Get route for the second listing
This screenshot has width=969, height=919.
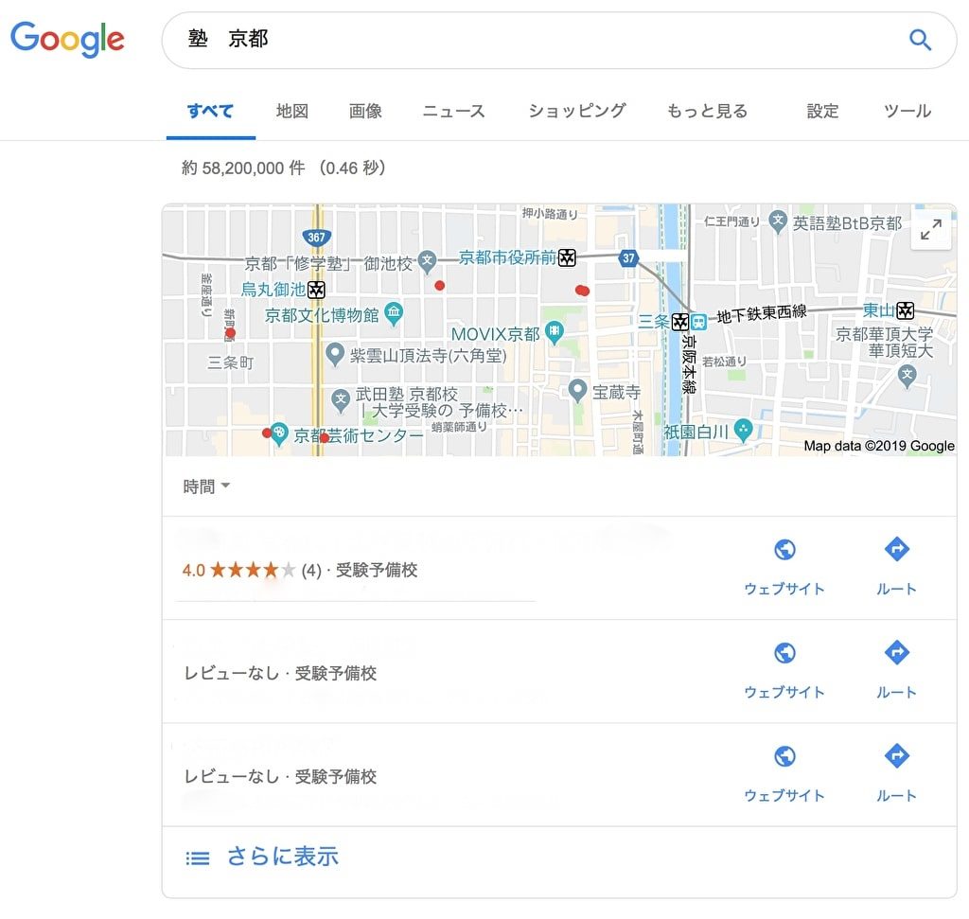click(896, 654)
